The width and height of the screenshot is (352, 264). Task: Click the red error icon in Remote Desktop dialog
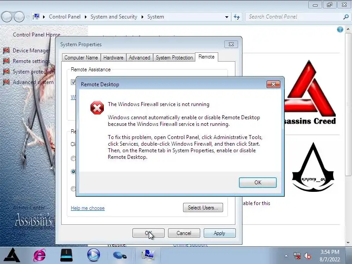(x=97, y=107)
